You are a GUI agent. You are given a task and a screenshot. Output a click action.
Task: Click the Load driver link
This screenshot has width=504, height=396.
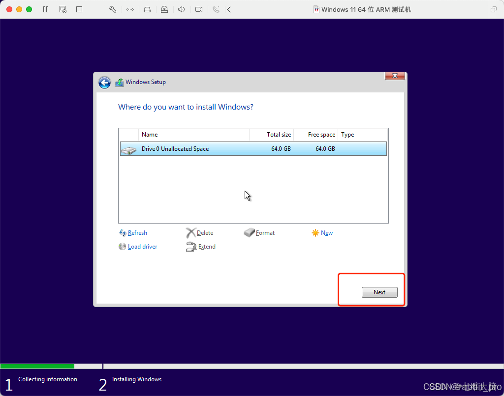[142, 247]
